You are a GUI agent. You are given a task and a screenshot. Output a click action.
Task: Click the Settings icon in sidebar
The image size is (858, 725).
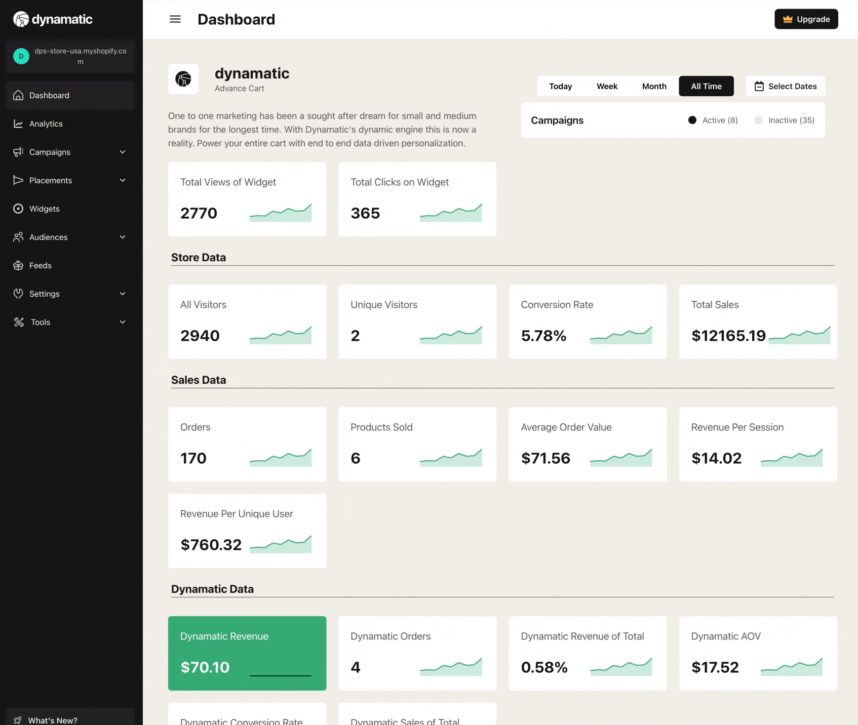point(18,294)
